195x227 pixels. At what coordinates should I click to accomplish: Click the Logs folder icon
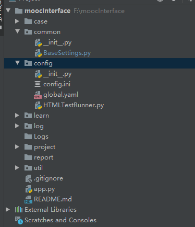click(x=28, y=137)
